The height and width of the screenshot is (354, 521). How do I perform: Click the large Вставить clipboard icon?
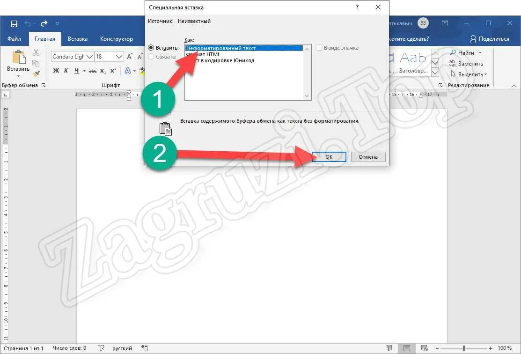pos(19,57)
